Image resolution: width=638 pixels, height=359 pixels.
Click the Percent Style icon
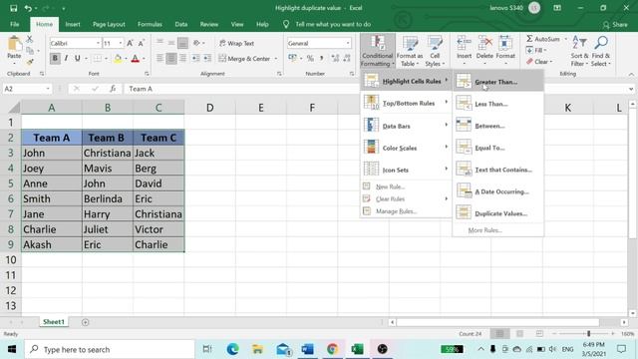(310, 59)
